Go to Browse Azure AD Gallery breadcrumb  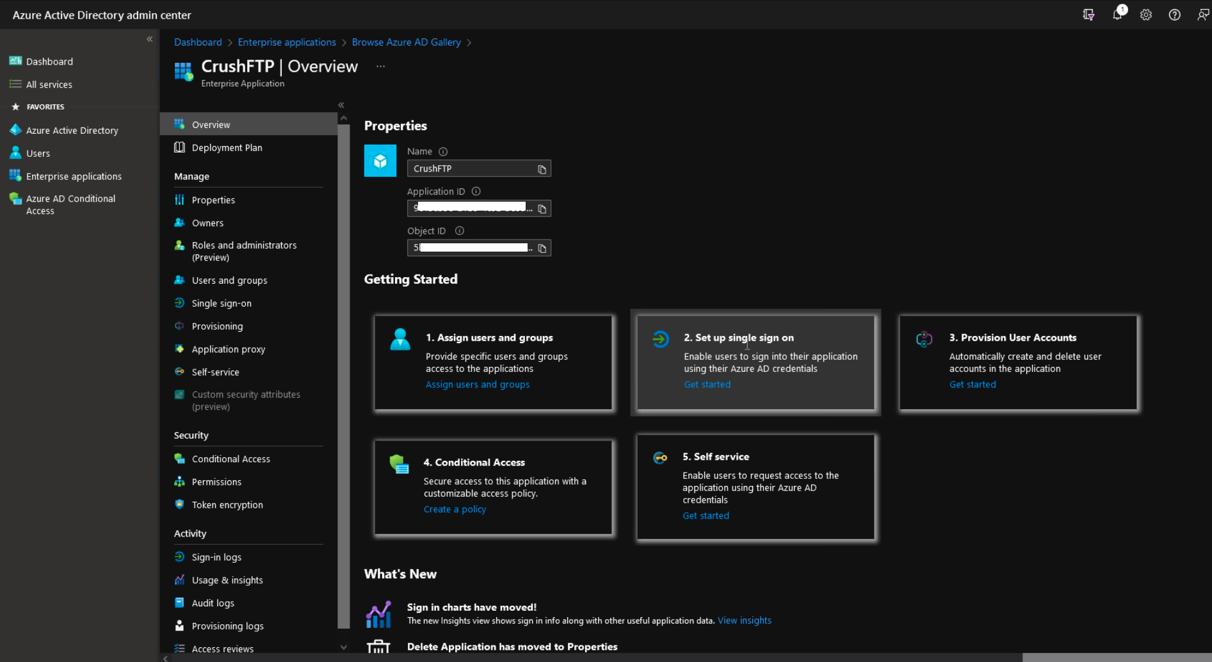tap(406, 42)
